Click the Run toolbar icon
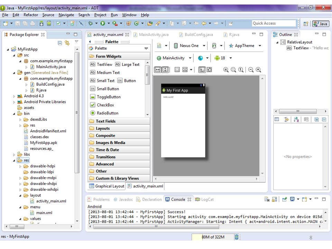332x249 pixels. [x=103, y=23]
